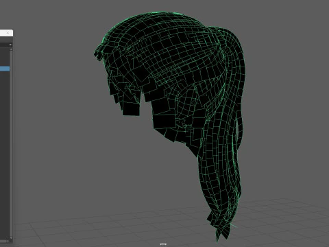Click the 'persp' camera label in the viewport
The image size is (329, 247).
click(x=163, y=244)
